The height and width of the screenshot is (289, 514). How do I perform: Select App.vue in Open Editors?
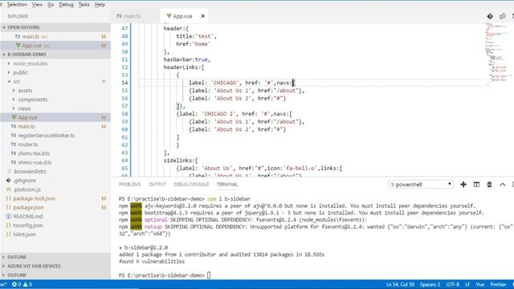tap(31, 46)
